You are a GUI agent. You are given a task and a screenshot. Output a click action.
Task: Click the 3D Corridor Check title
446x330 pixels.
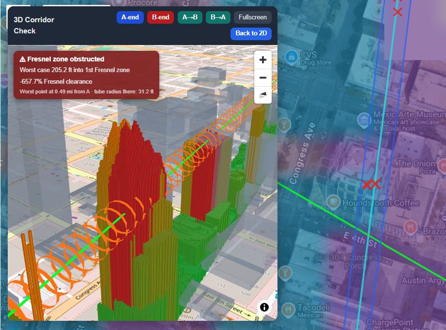click(34, 25)
